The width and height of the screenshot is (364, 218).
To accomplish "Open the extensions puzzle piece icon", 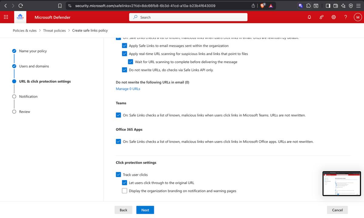I will click(x=308, y=5).
